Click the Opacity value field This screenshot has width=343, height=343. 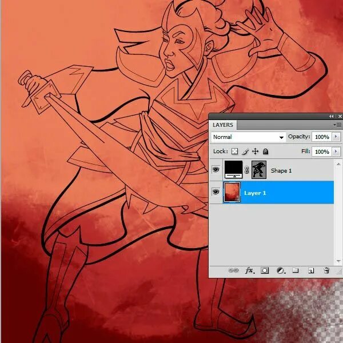coord(322,137)
